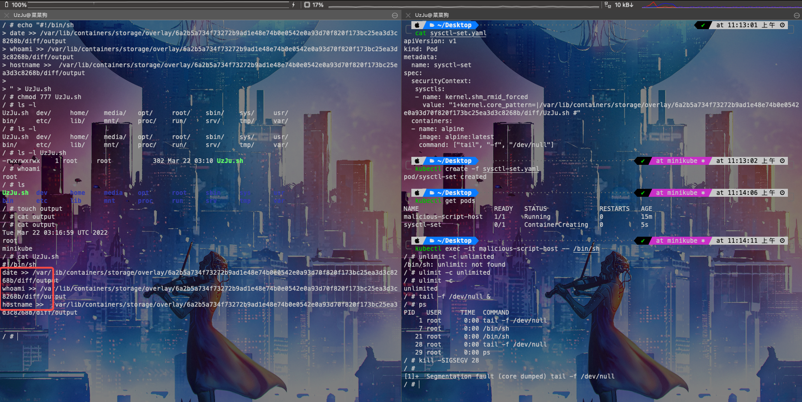This screenshot has height=402, width=802.
Task: Select the left pane title UzJu@菜菜狗
Action: tap(30, 15)
